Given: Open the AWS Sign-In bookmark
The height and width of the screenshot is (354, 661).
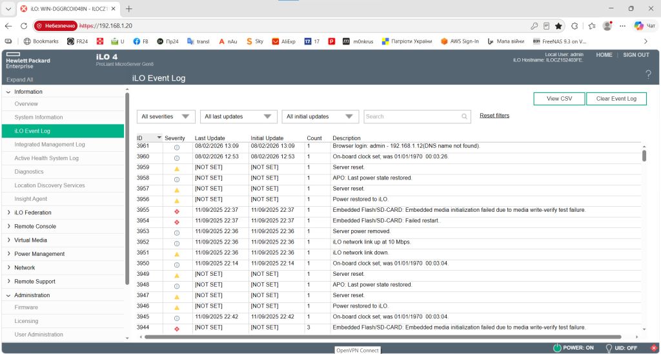Looking at the screenshot, I should click(x=460, y=41).
